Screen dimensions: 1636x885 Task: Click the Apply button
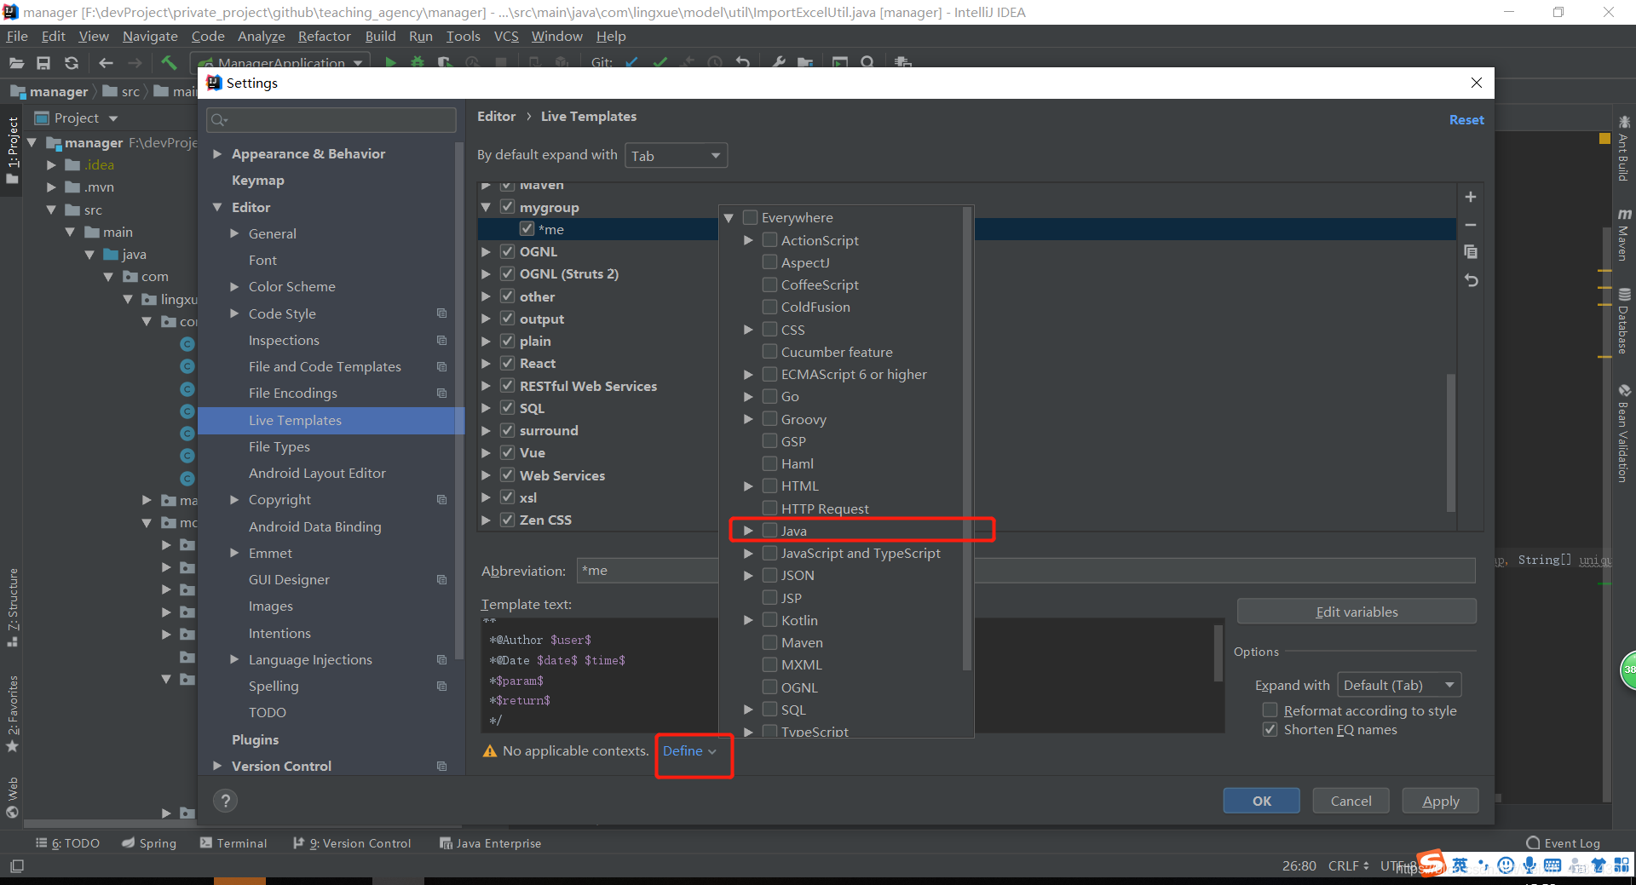(x=1441, y=801)
